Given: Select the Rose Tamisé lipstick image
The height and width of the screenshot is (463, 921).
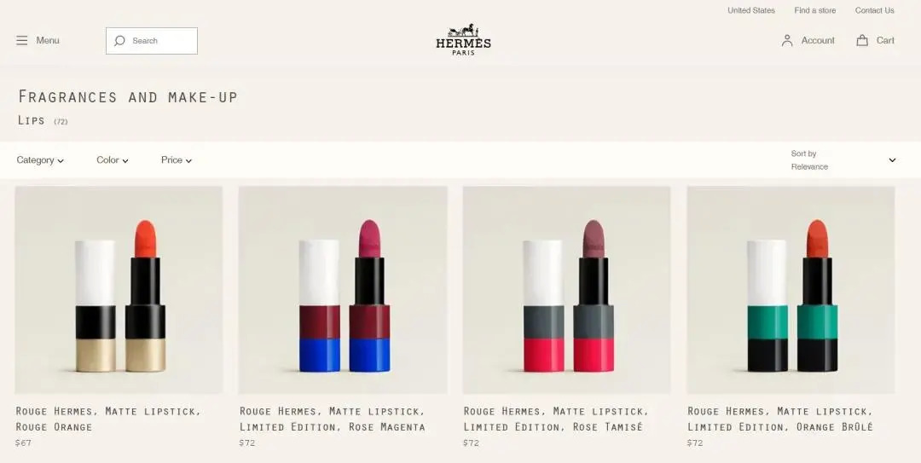Looking at the screenshot, I should pyautogui.click(x=566, y=290).
